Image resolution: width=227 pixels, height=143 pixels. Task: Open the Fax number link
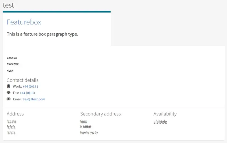pyautogui.click(x=28, y=93)
